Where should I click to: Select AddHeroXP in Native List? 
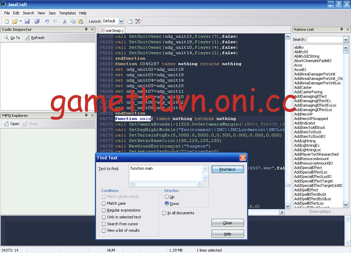tap(303, 114)
